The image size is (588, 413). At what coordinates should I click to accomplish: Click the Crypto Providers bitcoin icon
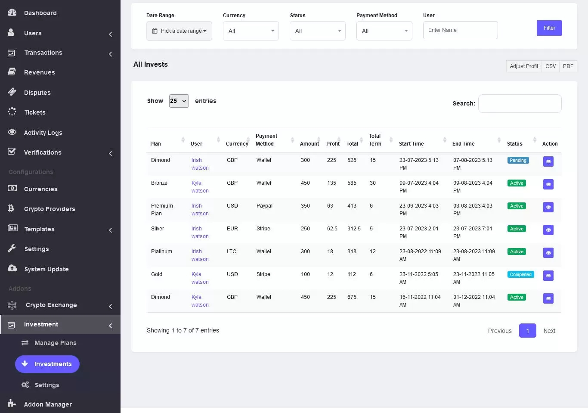click(x=11, y=208)
